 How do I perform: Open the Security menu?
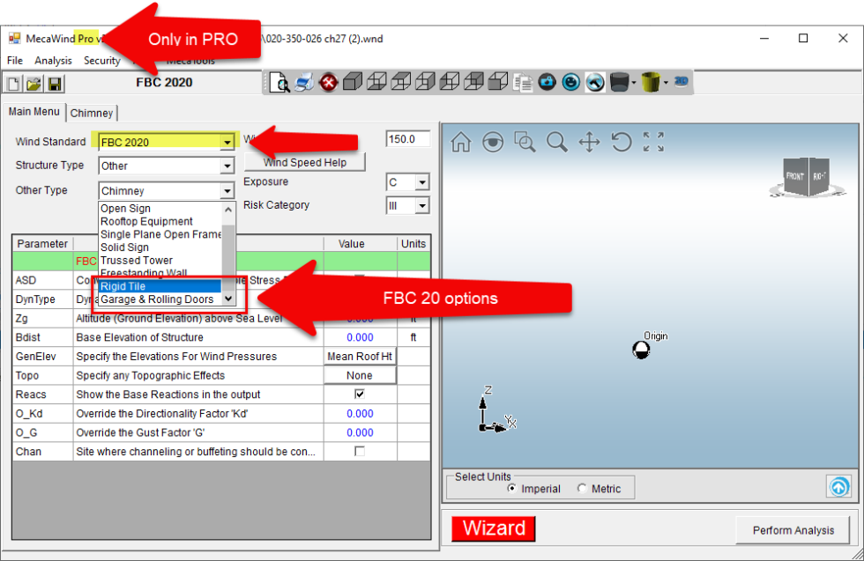[102, 61]
